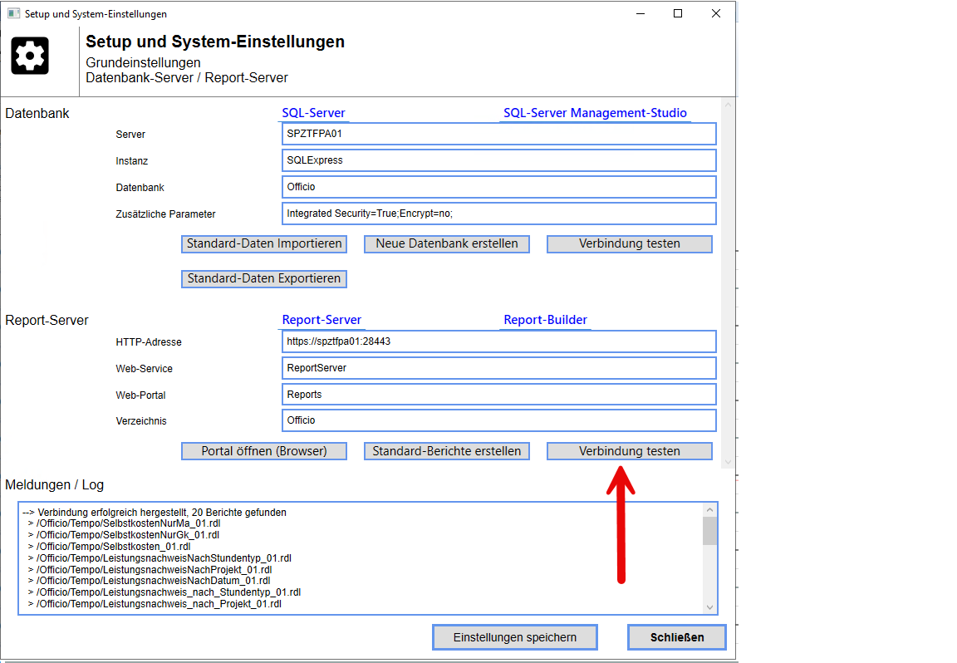Save settings with Einstellungen speichern
Screen dimensions: 957x663
[515, 637]
